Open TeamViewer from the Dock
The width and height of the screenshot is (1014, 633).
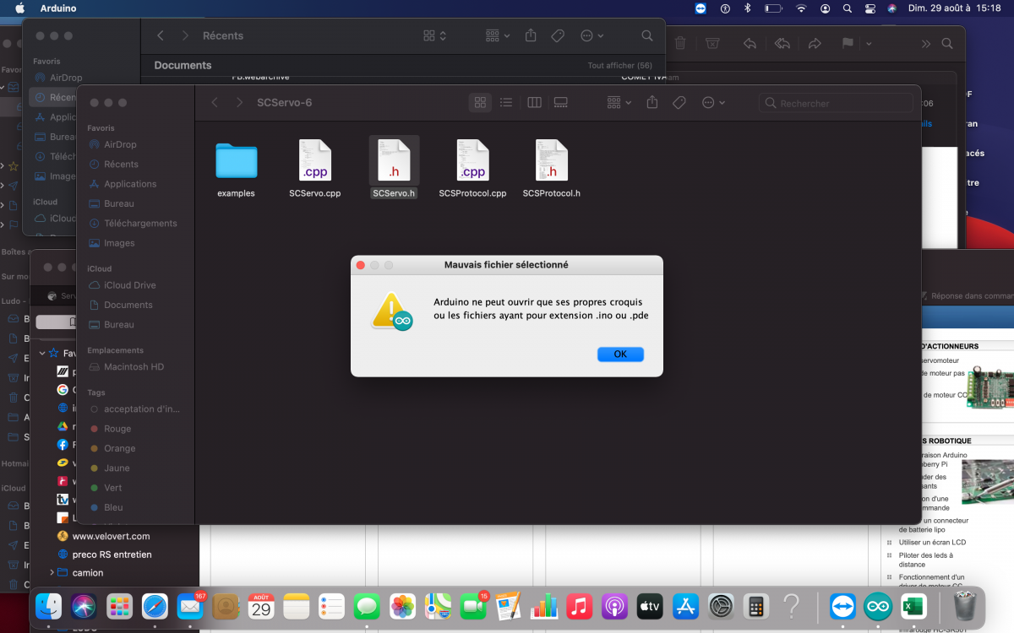click(x=842, y=606)
